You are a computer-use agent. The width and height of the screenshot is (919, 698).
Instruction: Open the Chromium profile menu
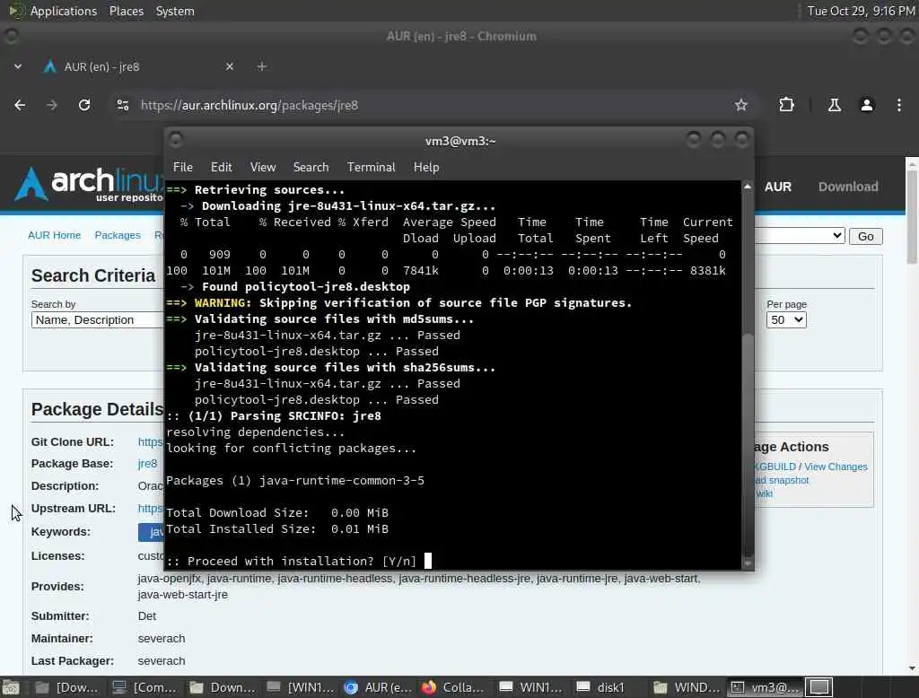pyautogui.click(x=867, y=105)
